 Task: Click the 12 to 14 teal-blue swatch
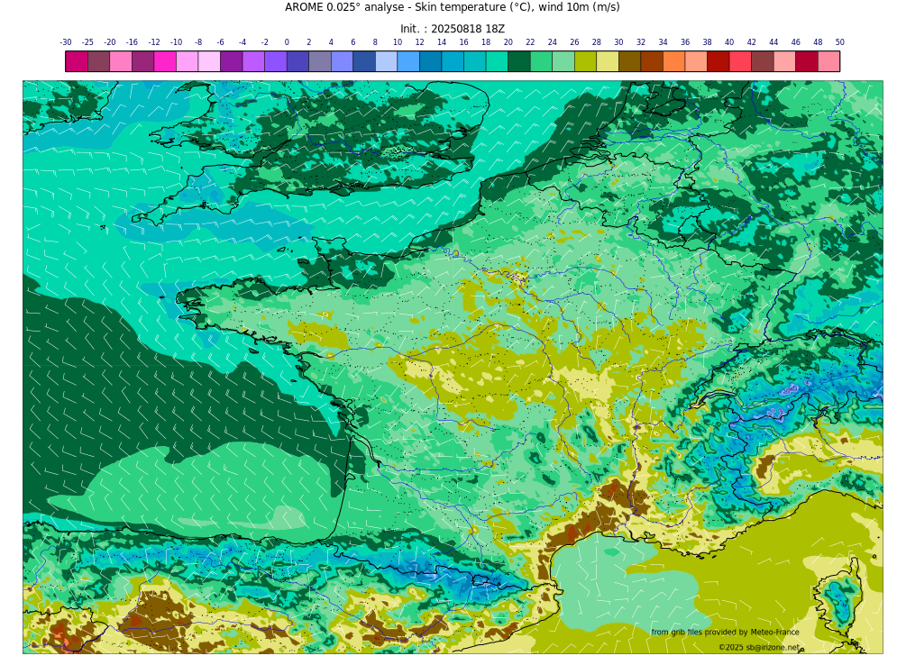click(431, 61)
